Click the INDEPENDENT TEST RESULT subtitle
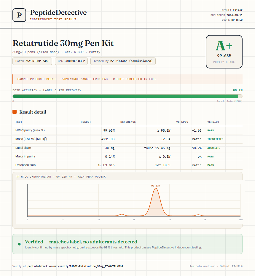Screen dimensions: 255x276 pos(53,19)
